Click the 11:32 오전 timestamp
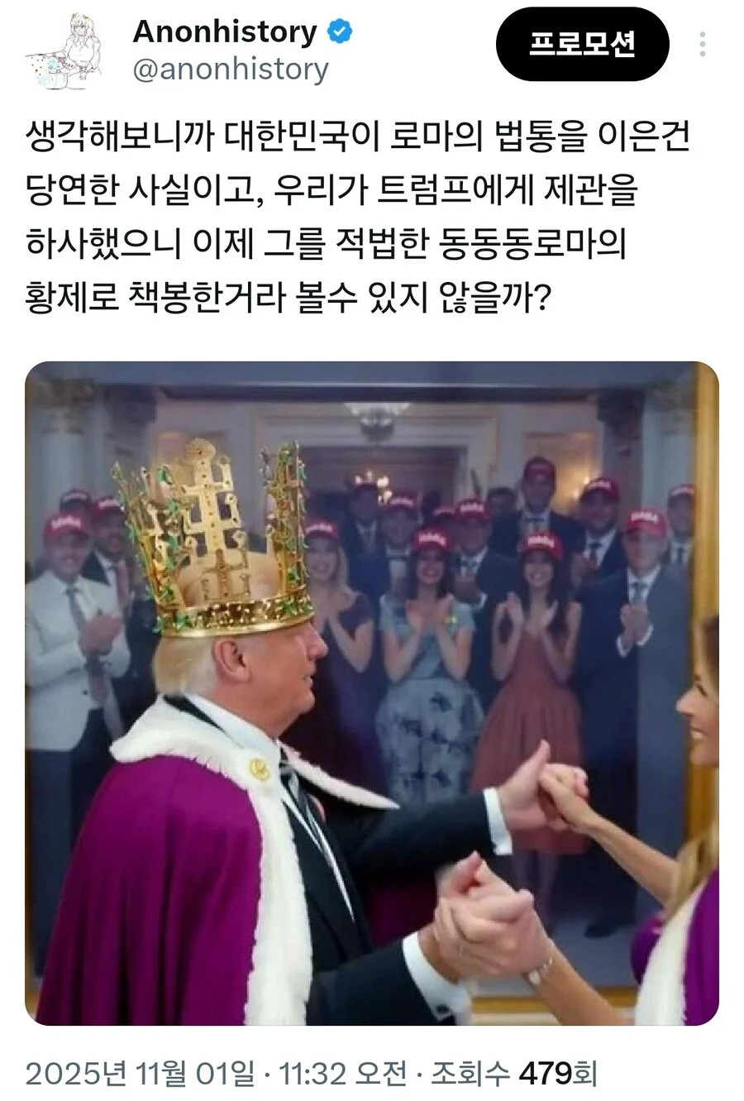This screenshot has height=1101, width=744. point(342,1074)
